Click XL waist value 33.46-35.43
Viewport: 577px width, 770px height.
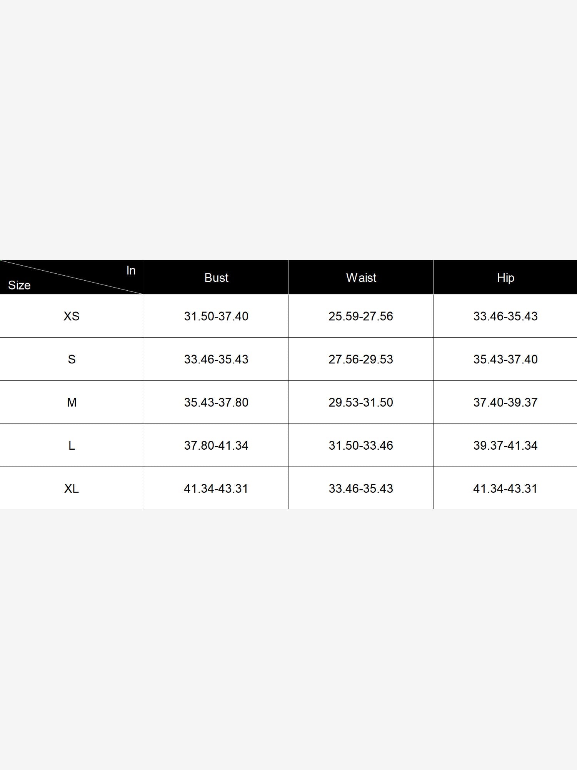pyautogui.click(x=361, y=489)
